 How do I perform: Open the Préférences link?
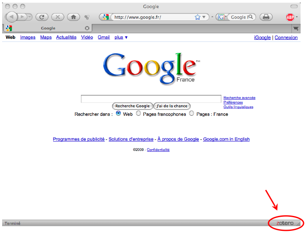pos(233,102)
